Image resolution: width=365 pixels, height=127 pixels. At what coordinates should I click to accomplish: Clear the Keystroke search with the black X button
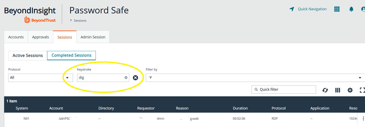(135, 78)
